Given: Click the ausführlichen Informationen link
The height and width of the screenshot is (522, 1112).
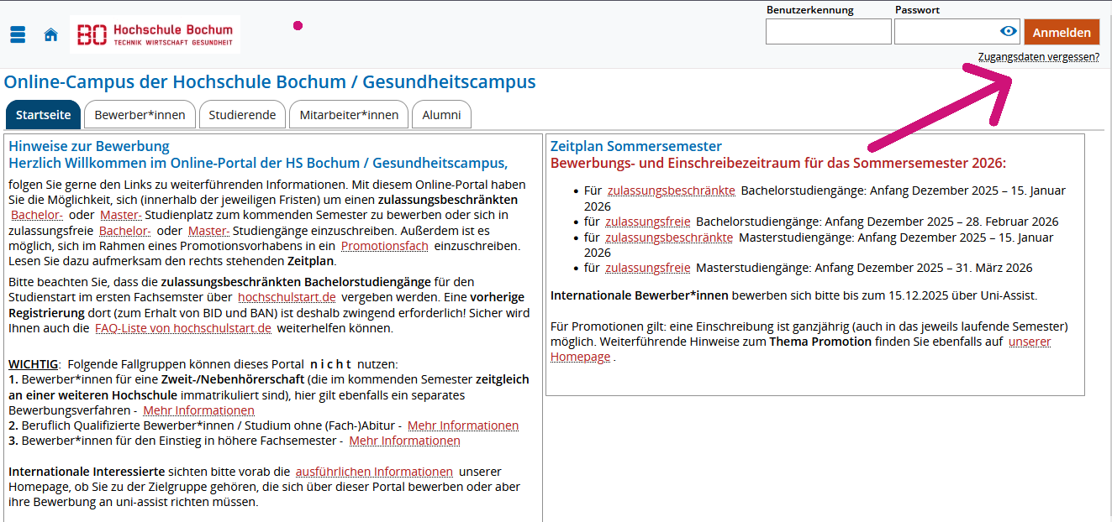Looking at the screenshot, I should coord(374,472).
